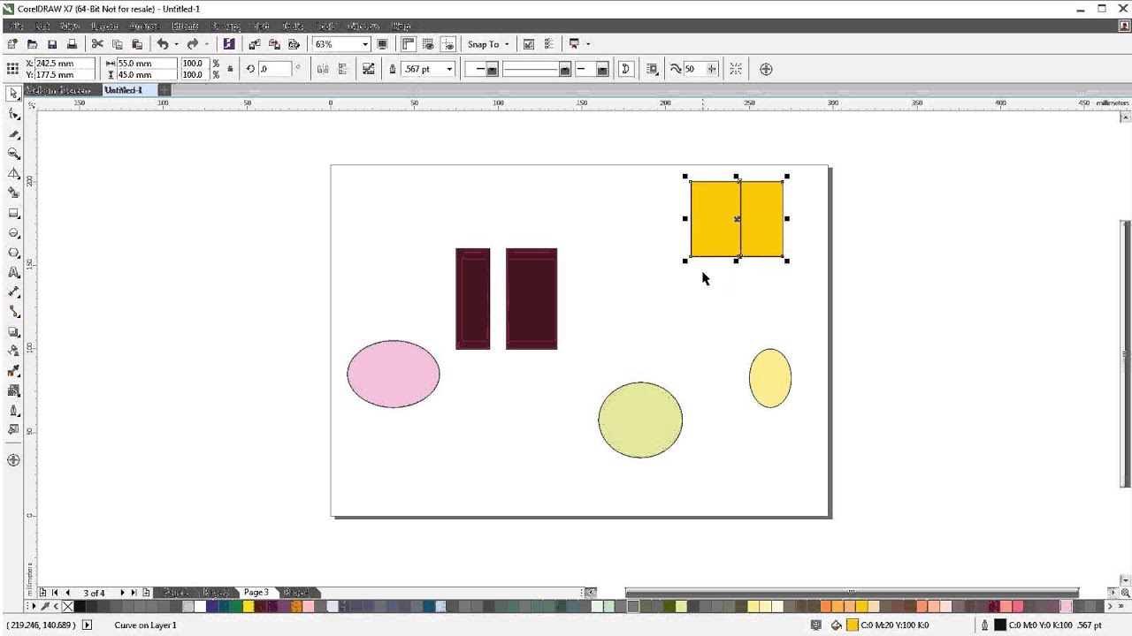Screen dimensions: 1132x636
Task: Toggle the Close curve button
Action: click(x=626, y=69)
